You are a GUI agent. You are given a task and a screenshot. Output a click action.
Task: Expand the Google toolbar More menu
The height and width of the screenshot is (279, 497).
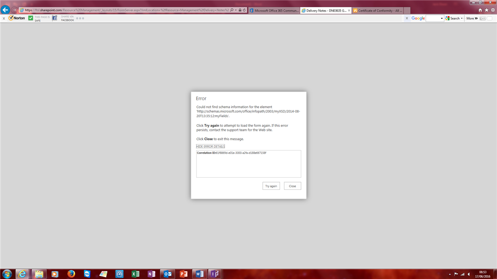(472, 18)
